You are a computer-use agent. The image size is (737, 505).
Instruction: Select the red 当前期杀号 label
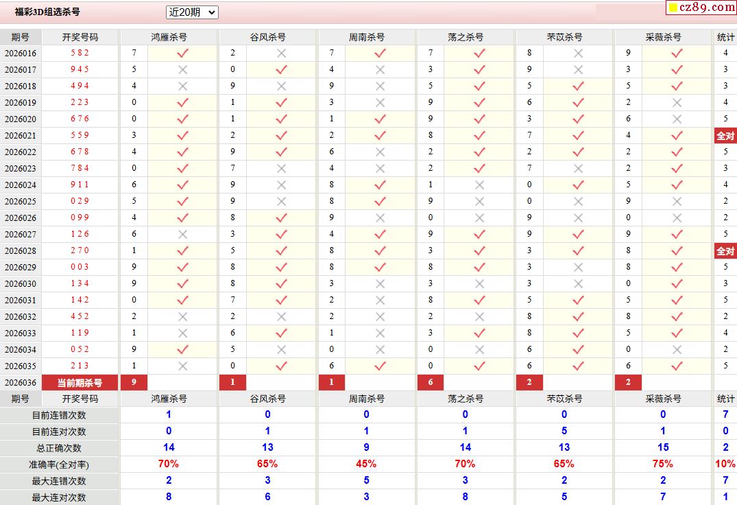pyautogui.click(x=80, y=383)
